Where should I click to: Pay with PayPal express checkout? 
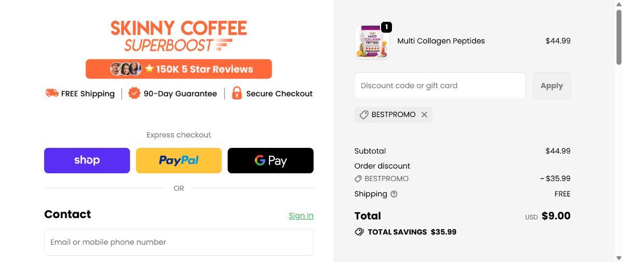(179, 160)
